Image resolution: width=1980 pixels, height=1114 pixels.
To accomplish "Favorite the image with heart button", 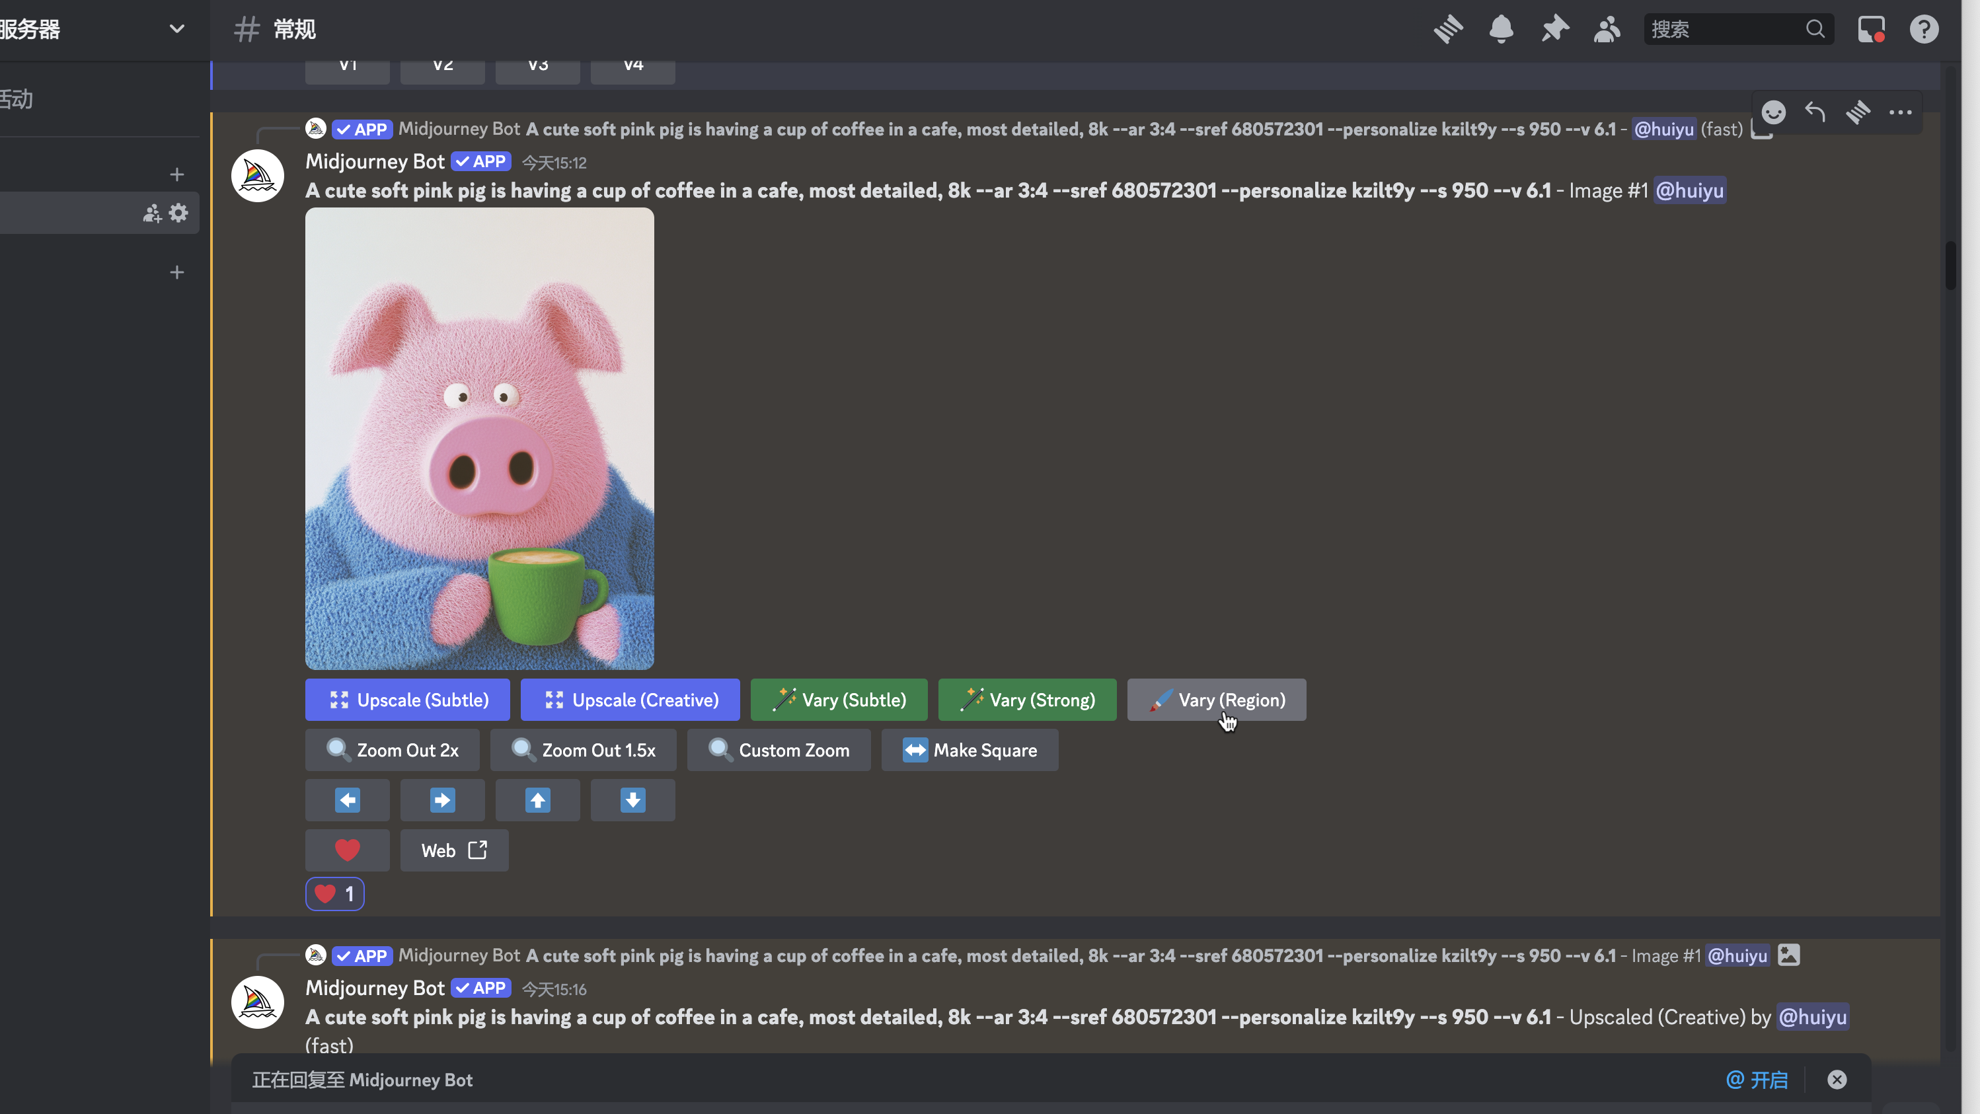I will 348,850.
